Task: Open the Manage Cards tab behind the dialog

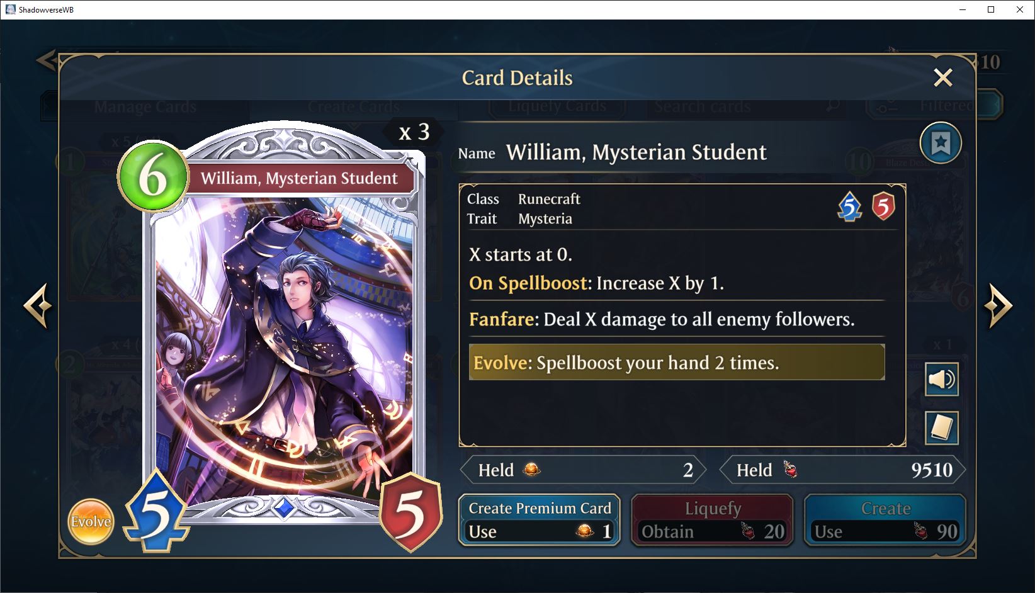Action: [x=145, y=107]
